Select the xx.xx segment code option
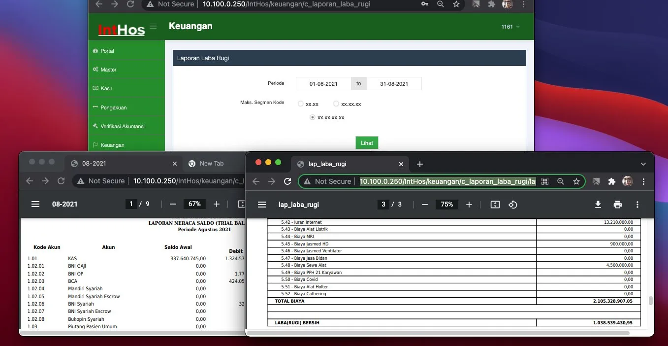Screen dimensions: 668x346 (301, 104)
